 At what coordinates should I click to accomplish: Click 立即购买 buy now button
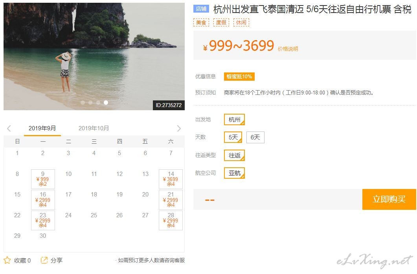(x=389, y=199)
